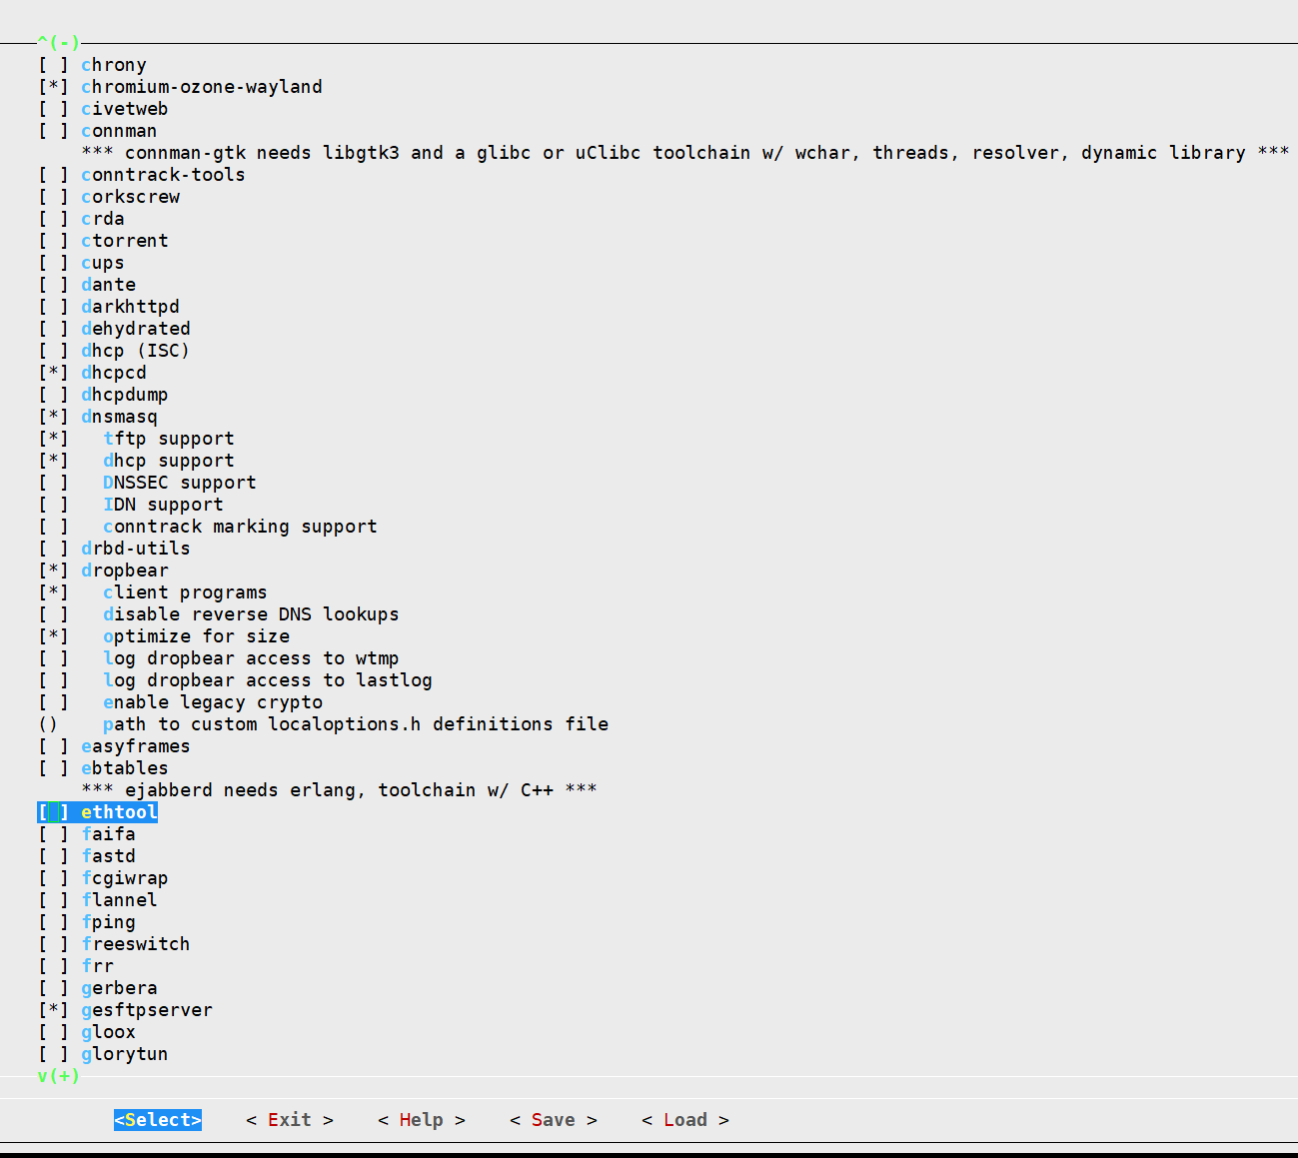Open the Help button

click(x=422, y=1120)
